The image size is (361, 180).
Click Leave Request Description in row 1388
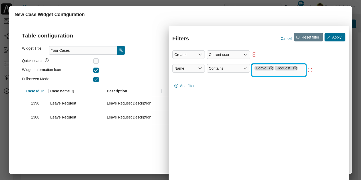(x=129, y=117)
